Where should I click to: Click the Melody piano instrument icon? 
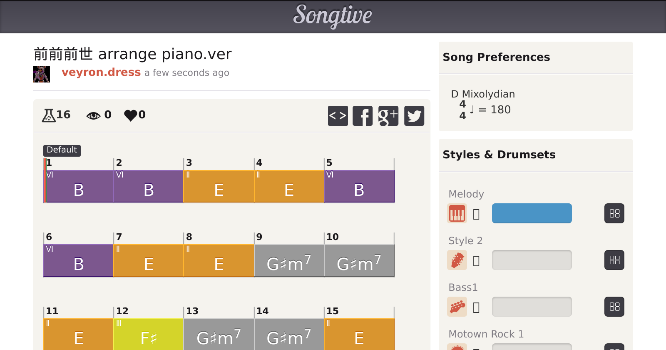(457, 213)
